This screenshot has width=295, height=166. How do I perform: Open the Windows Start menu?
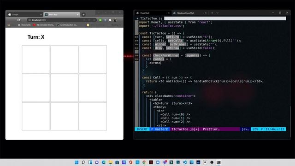pyautogui.click(x=77, y=162)
